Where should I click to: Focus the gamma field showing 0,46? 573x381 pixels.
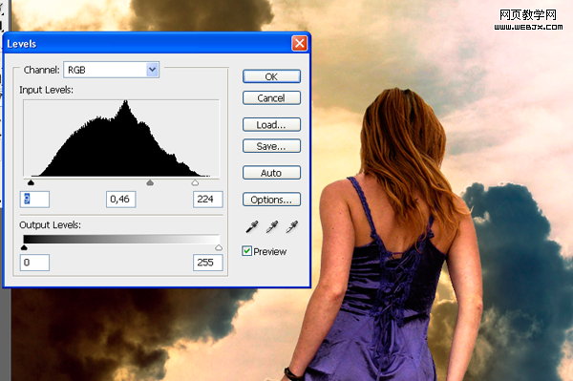[x=121, y=200]
